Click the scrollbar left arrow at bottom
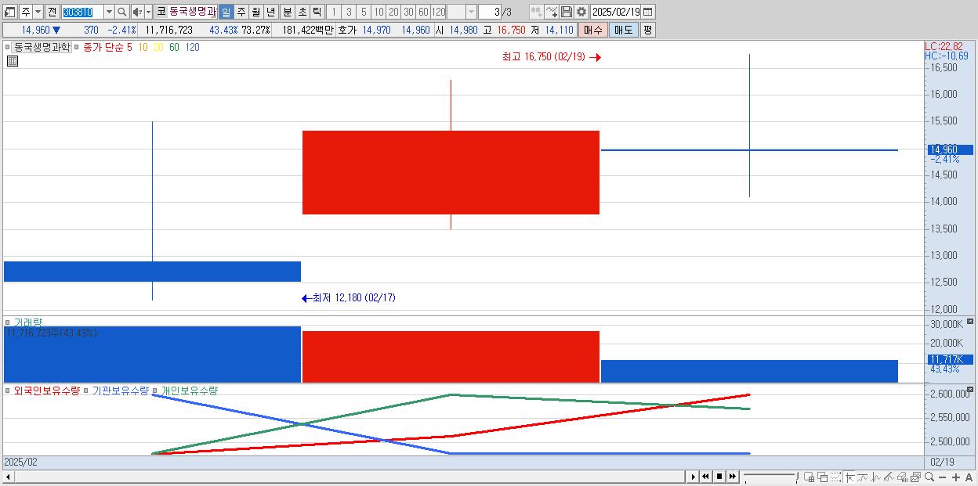The image size is (978, 486). [8, 477]
